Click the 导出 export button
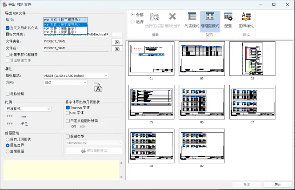Screen dimensions: 295x190 [x=246, y=185]
